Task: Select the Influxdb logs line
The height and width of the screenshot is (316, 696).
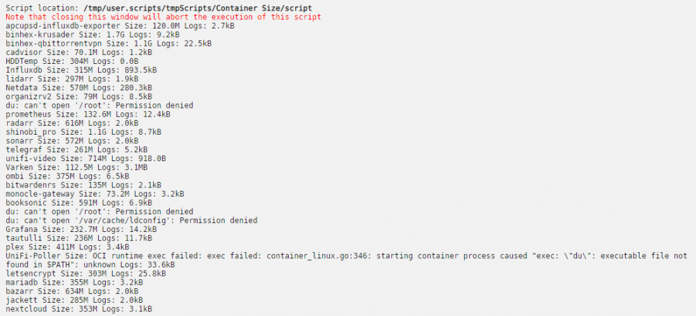Action: 81,70
